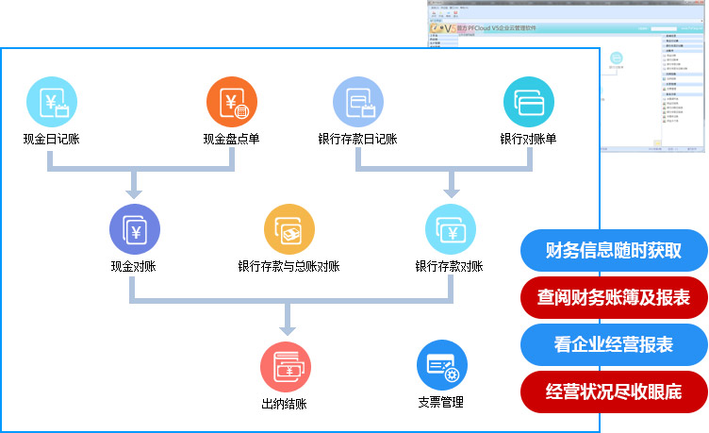Click the 银行存款对账 text label
The height and width of the screenshot is (433, 709).
pos(450,266)
